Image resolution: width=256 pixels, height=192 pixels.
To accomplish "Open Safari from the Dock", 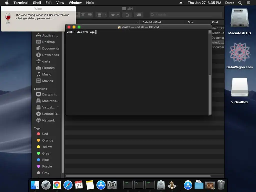I will point(68,185).
